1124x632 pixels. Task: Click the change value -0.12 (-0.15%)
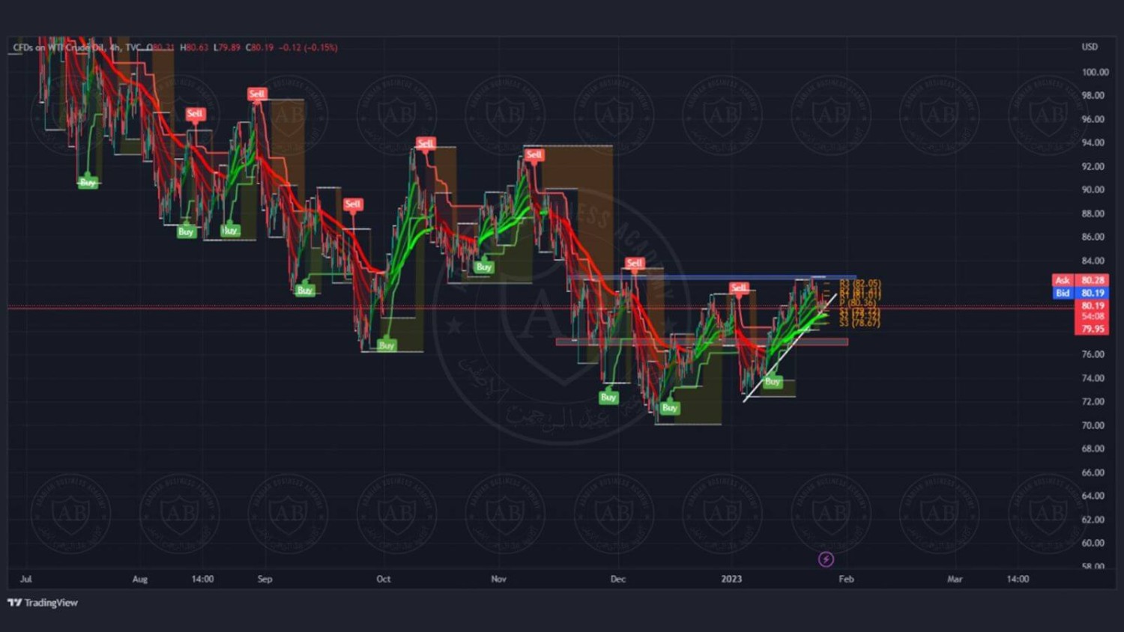point(308,47)
